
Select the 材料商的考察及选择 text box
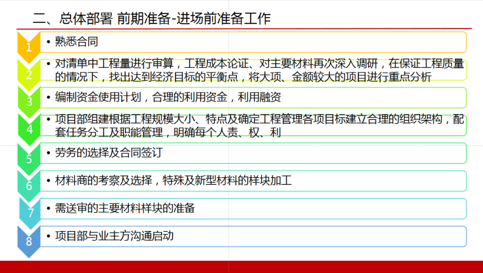(x=254, y=181)
